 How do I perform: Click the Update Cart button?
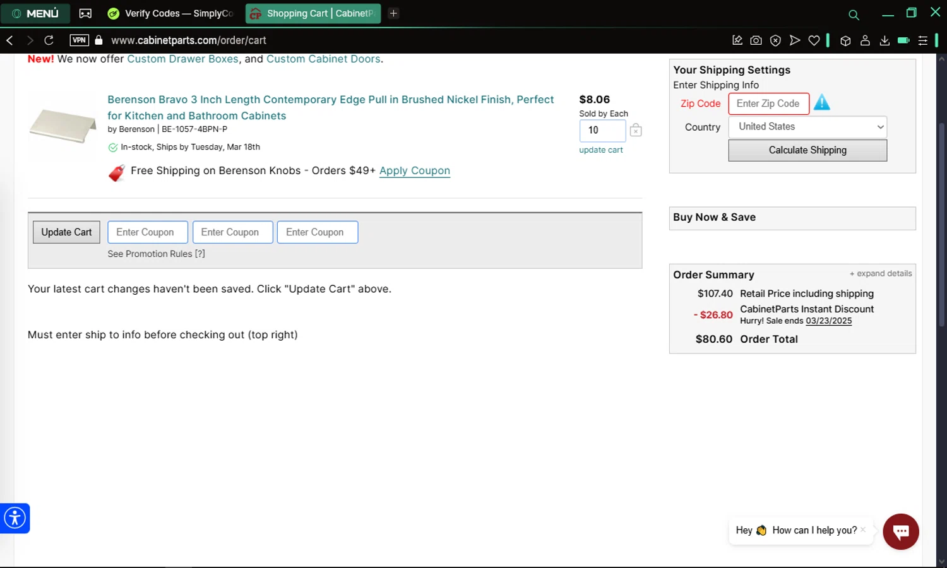point(66,232)
